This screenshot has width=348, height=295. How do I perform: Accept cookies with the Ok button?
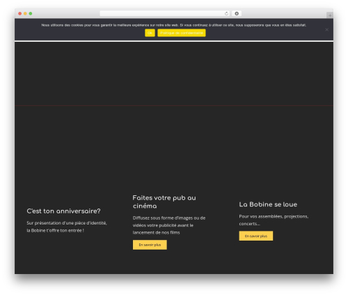pyautogui.click(x=150, y=33)
